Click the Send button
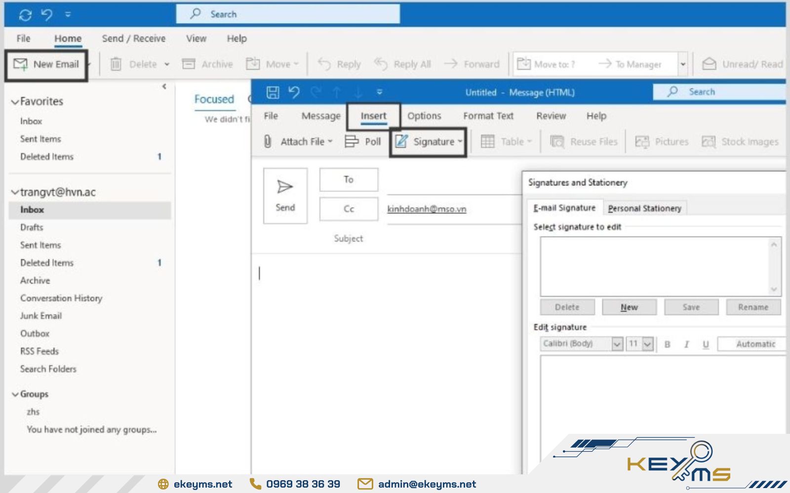 point(285,196)
